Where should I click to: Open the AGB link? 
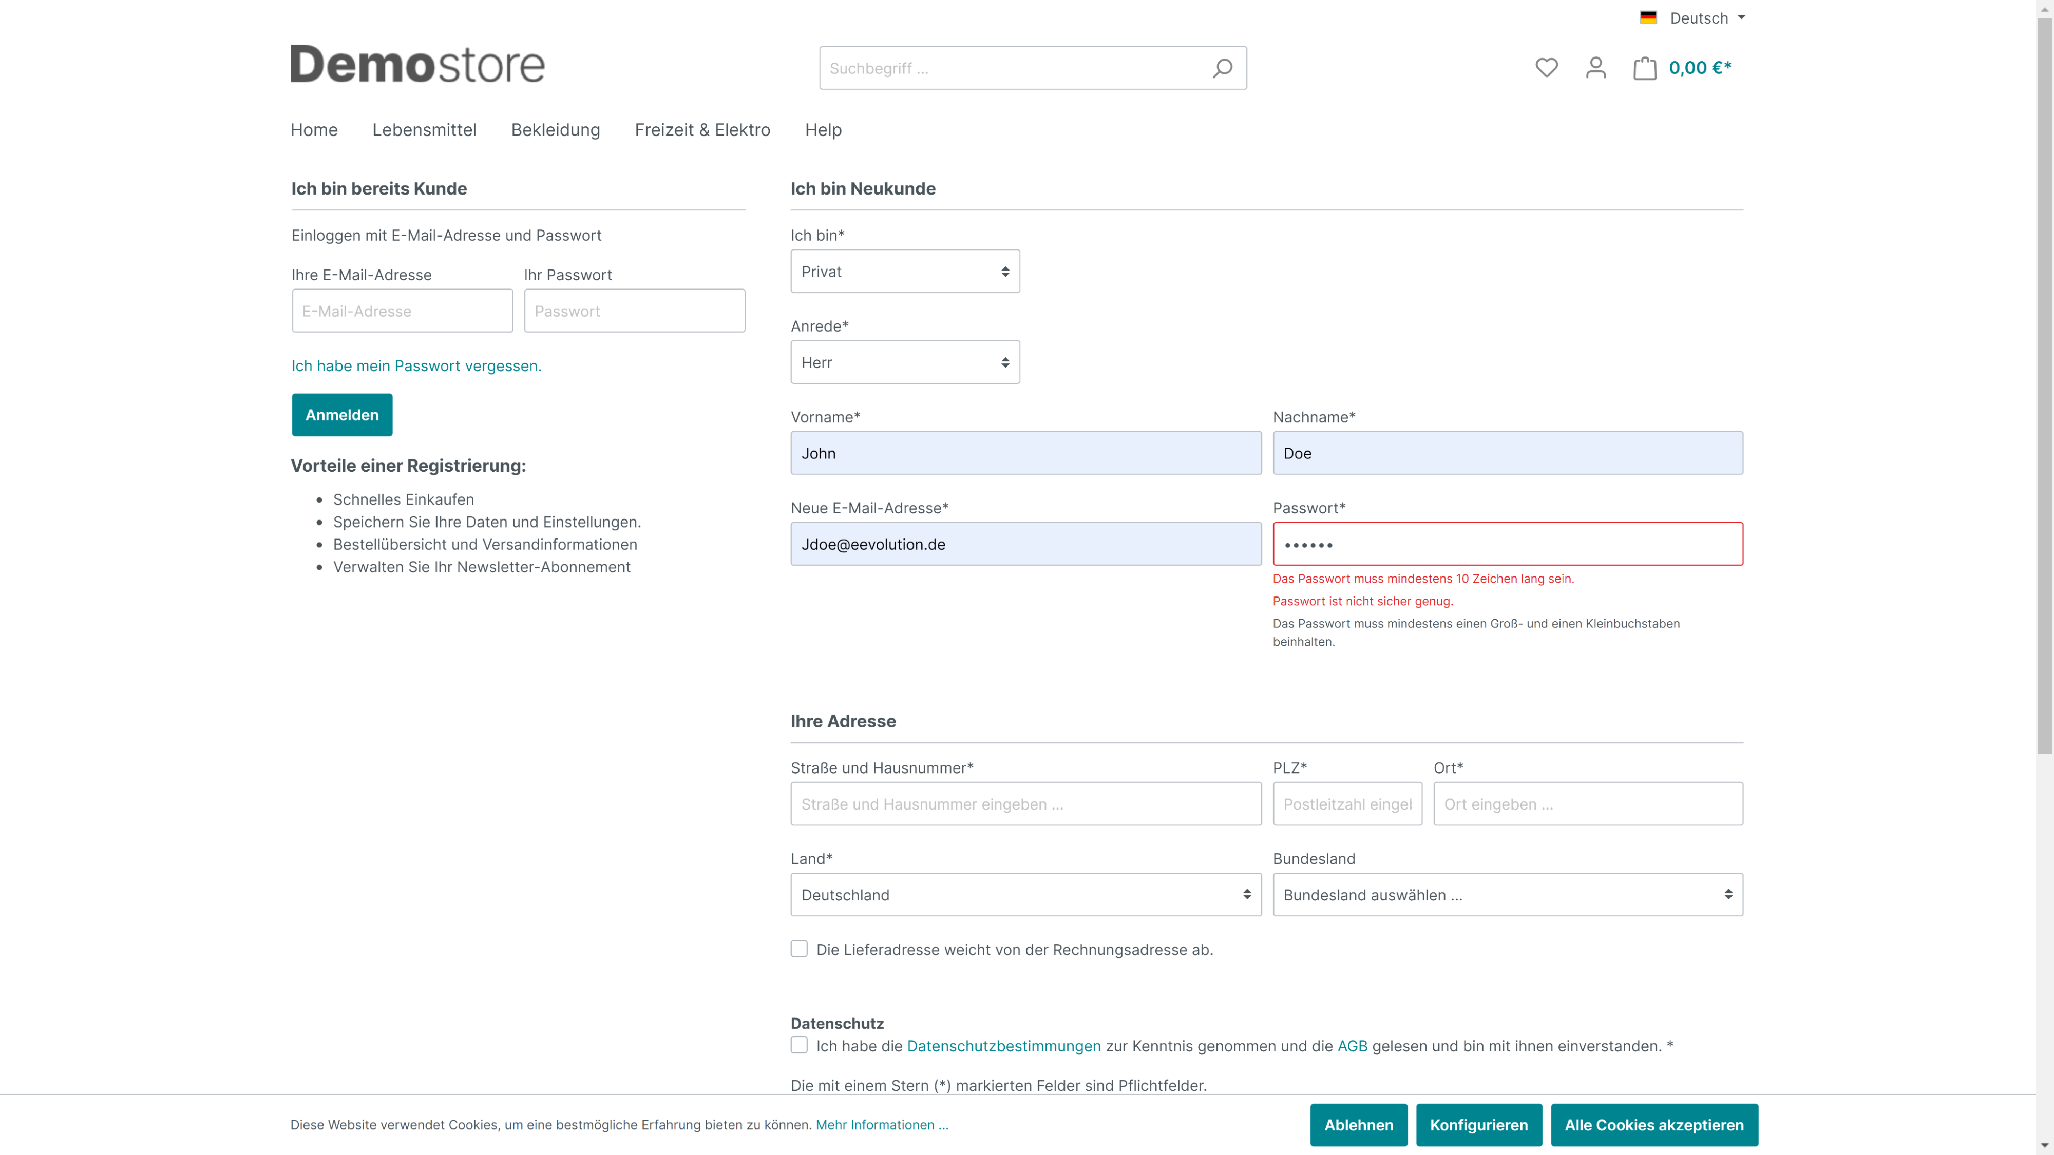pyautogui.click(x=1353, y=1046)
